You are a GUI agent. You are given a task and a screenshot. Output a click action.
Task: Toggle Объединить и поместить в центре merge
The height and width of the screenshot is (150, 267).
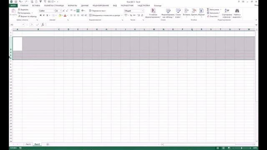[x=105, y=15]
